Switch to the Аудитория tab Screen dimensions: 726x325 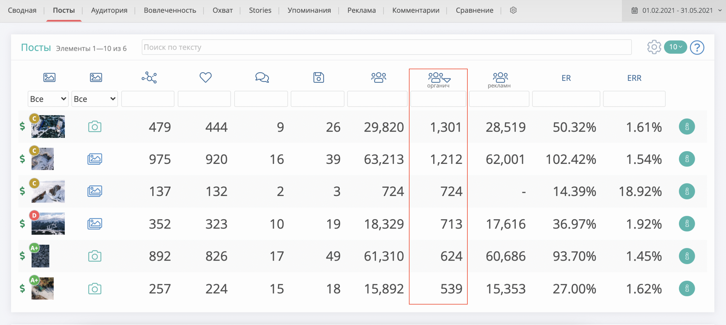click(x=109, y=10)
